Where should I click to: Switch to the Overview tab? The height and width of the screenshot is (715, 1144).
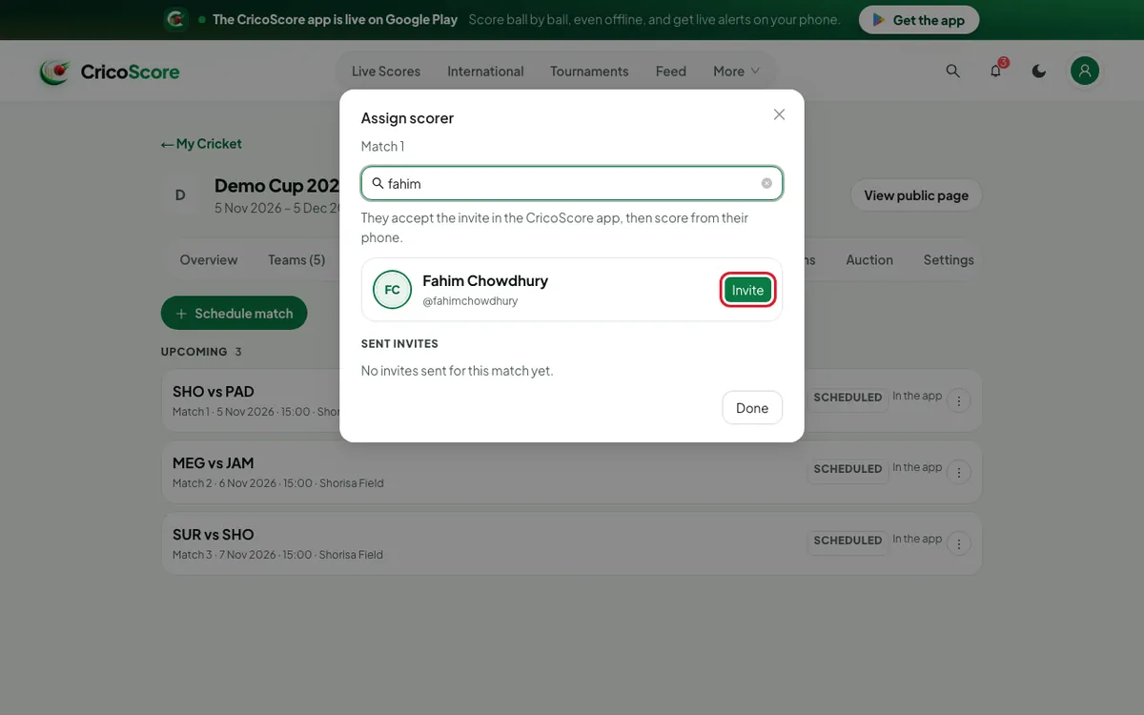(x=209, y=260)
